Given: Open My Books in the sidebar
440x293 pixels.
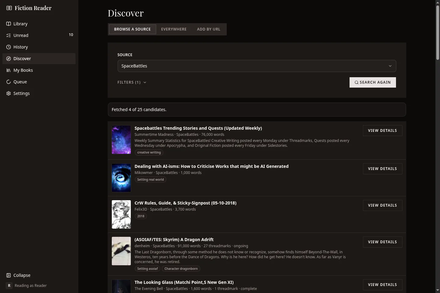Looking at the screenshot, I should pos(39,70).
